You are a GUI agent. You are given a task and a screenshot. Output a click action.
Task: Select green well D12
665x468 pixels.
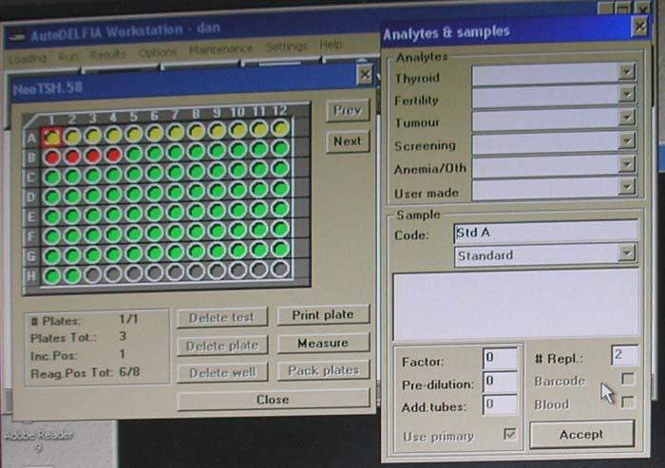coord(280,188)
